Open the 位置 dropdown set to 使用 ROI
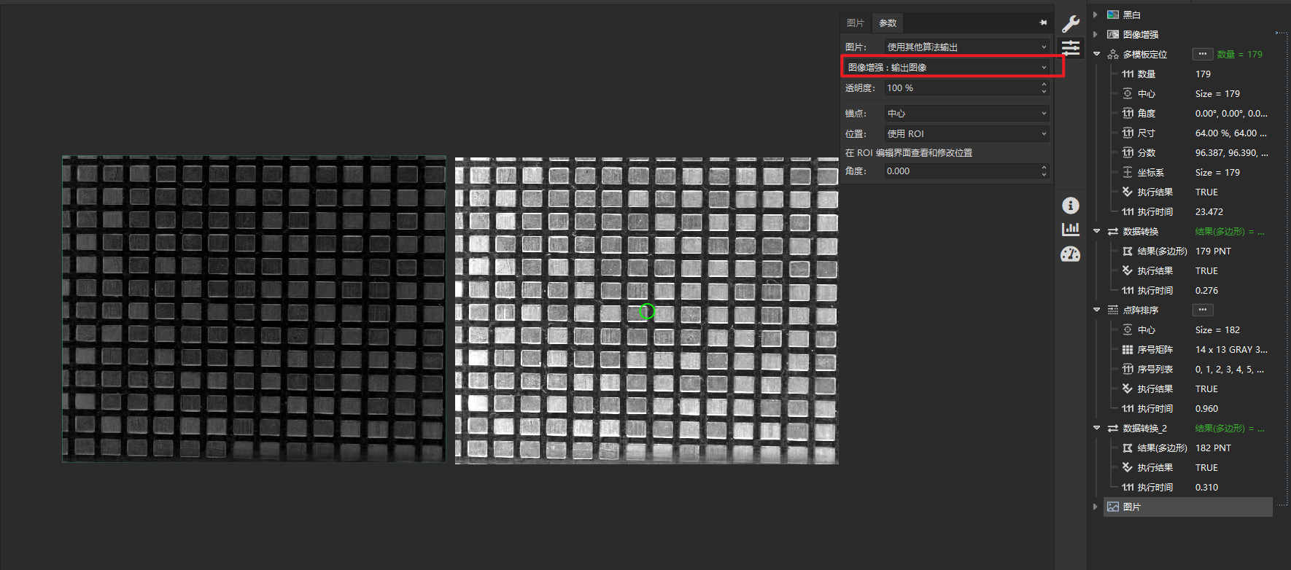This screenshot has width=1291, height=570. pyautogui.click(x=966, y=134)
